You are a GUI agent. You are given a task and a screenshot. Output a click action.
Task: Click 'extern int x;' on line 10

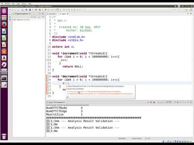pyautogui.click(x=63, y=47)
